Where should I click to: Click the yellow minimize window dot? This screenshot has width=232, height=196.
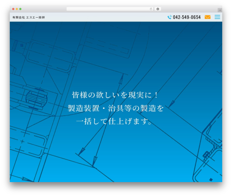(17, 9)
